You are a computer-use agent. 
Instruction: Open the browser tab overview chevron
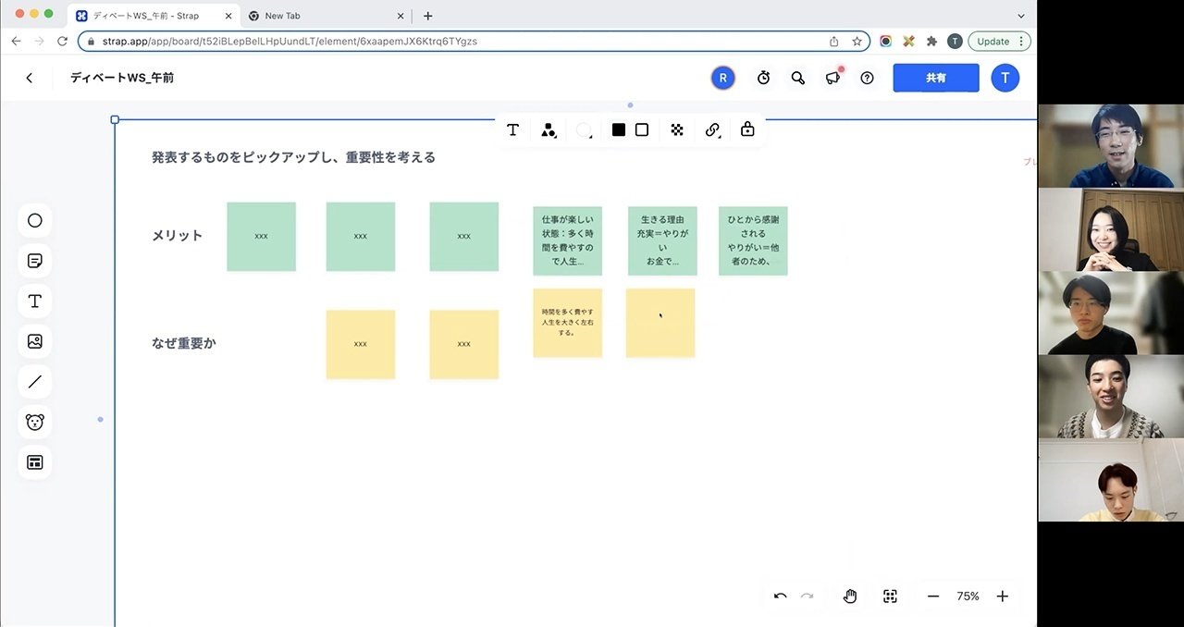pos(1019,15)
